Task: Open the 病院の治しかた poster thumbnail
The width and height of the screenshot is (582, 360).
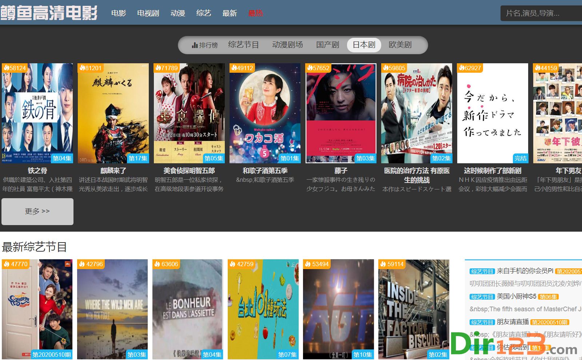Action: click(417, 113)
